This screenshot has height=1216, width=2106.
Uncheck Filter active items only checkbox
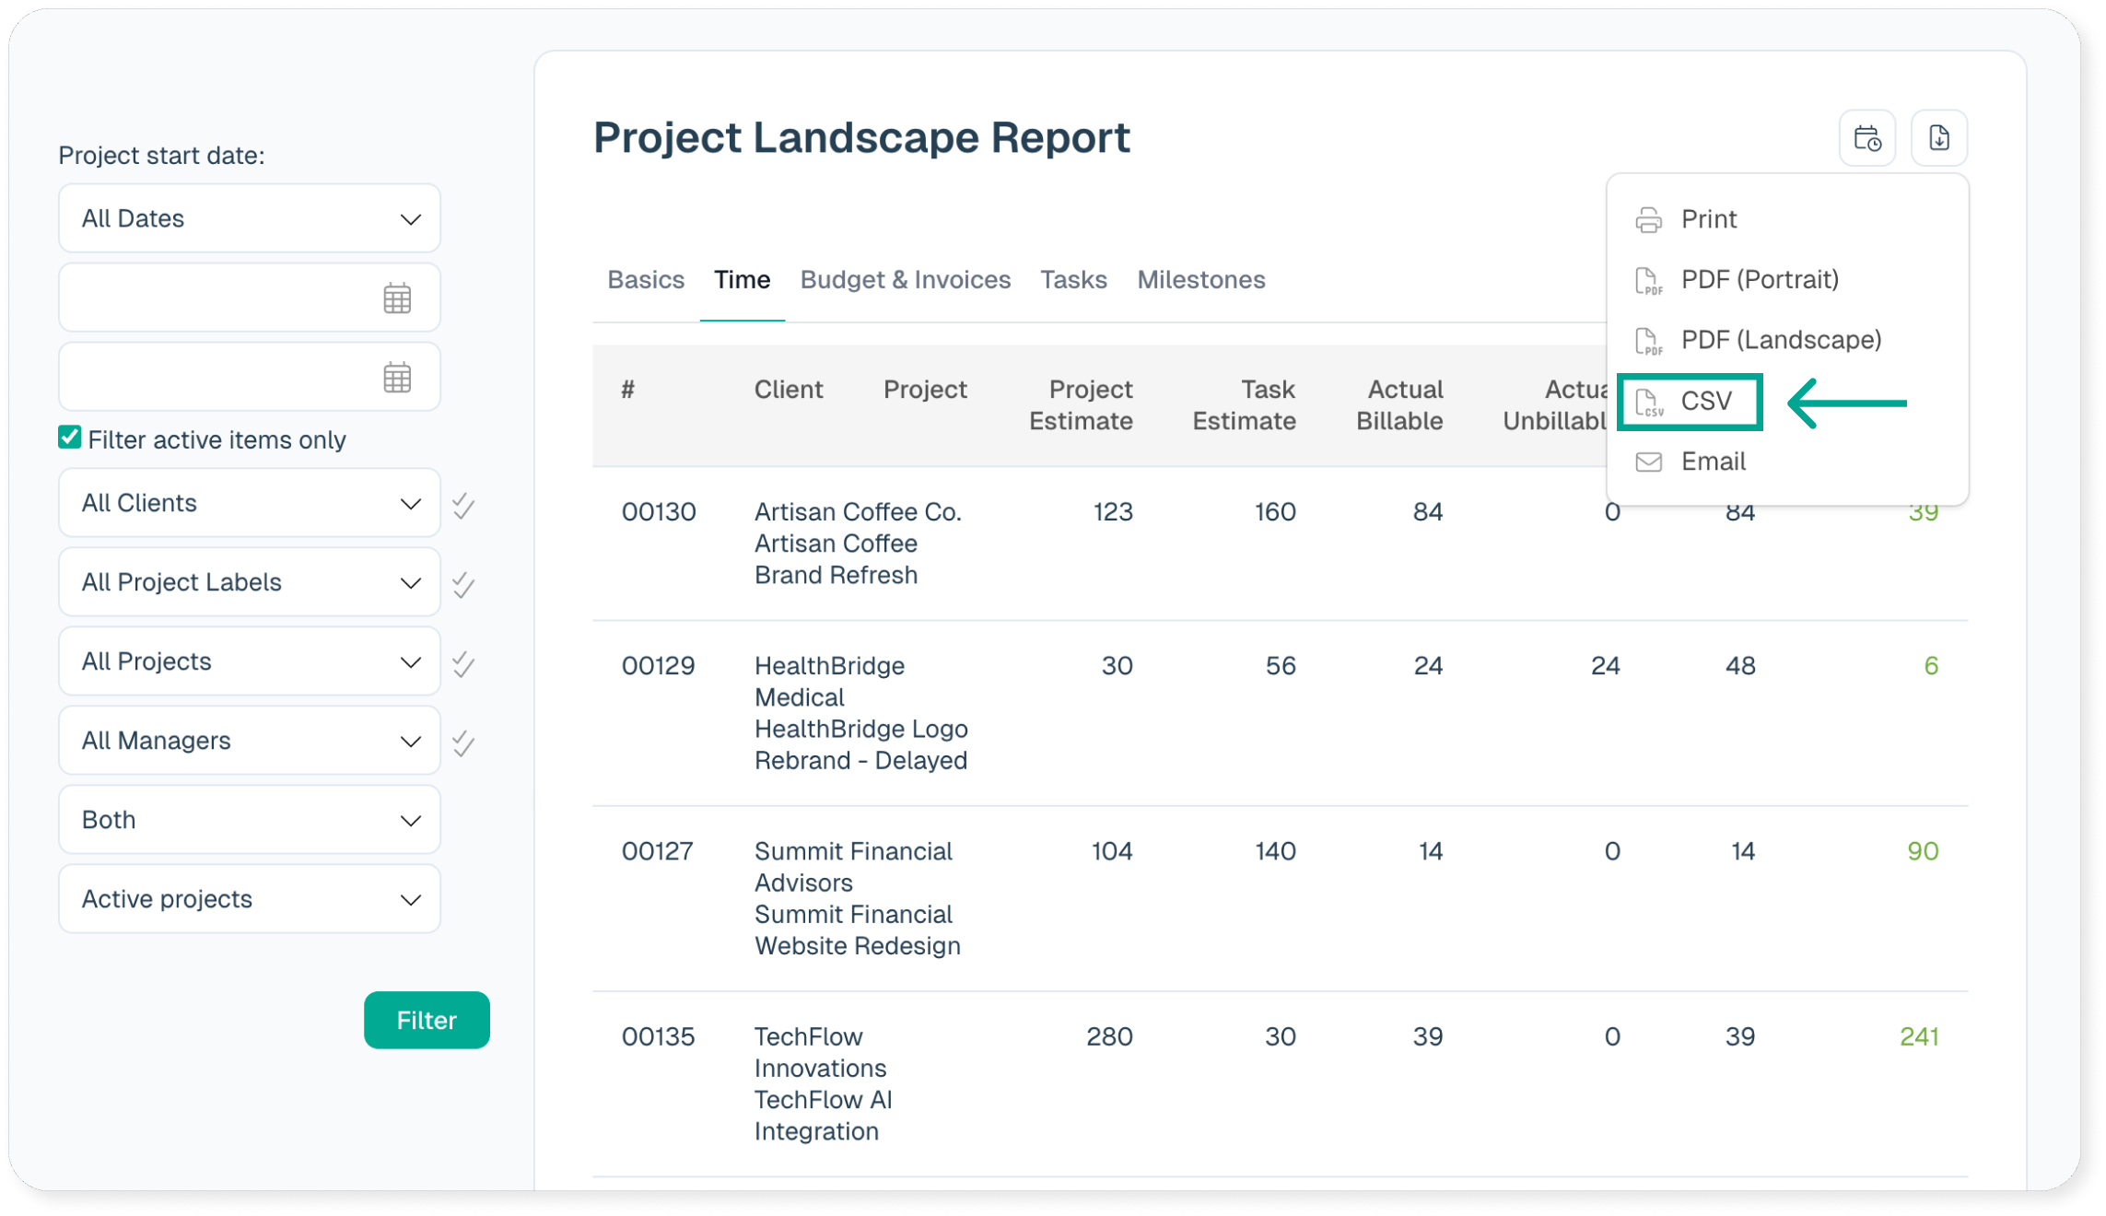coord(70,438)
